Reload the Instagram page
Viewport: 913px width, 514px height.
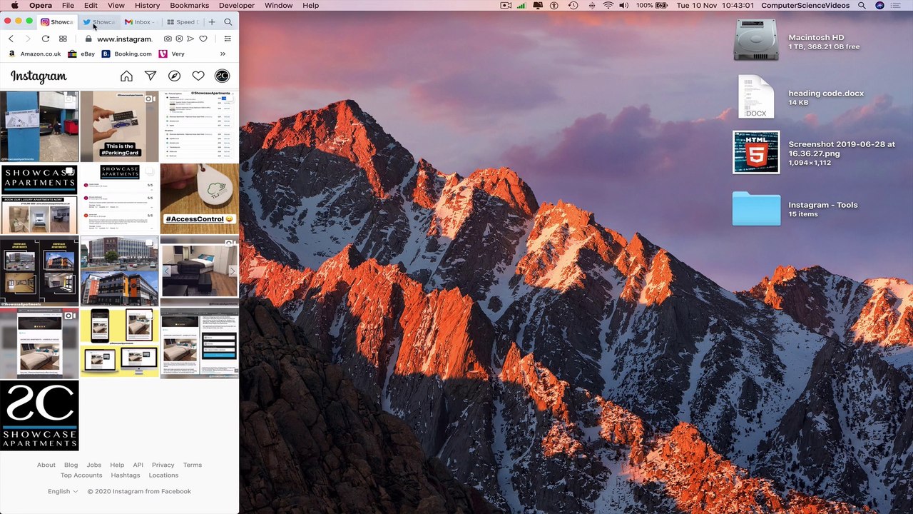tap(46, 39)
